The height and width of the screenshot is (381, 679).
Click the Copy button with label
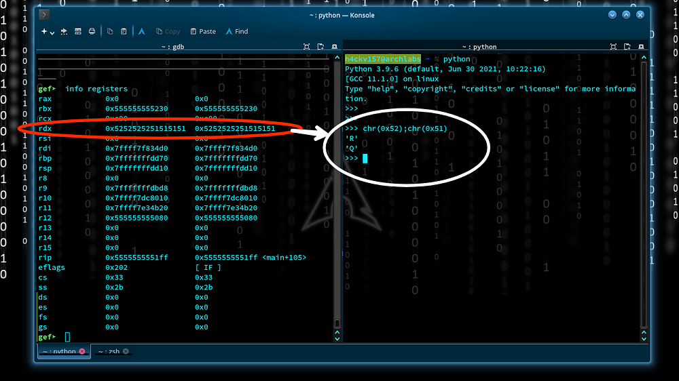coord(168,32)
